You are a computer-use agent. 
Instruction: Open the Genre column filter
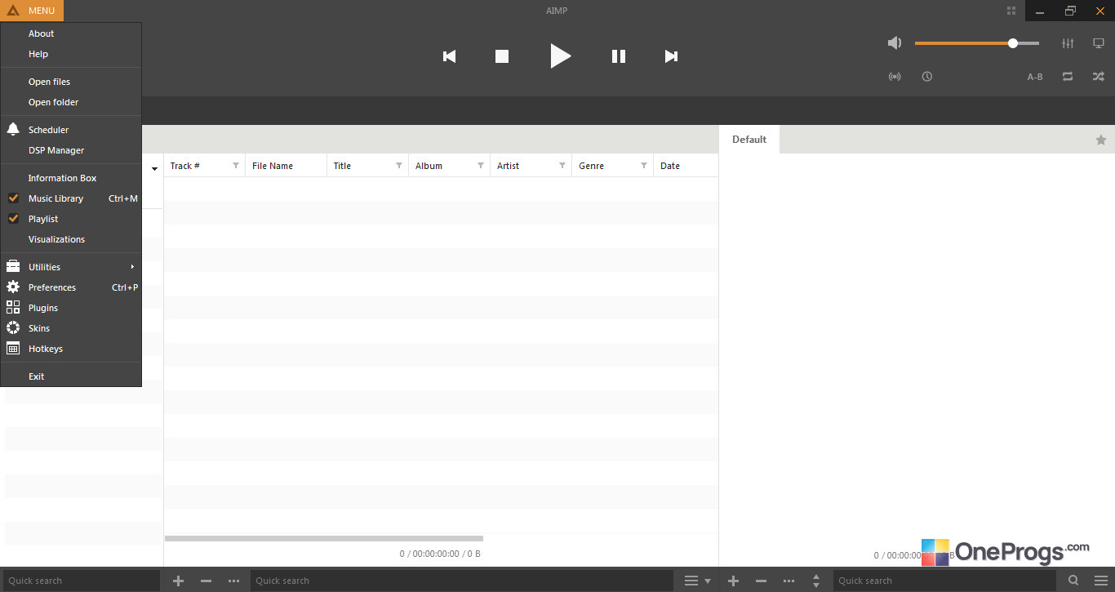pos(644,166)
